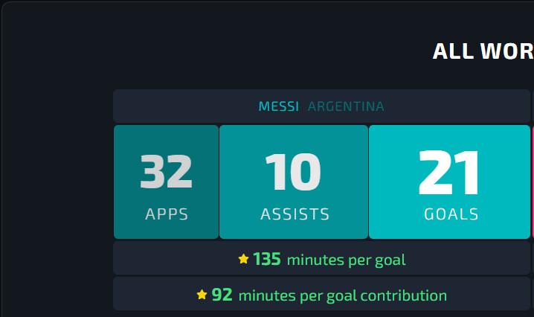Image resolution: width=534 pixels, height=317 pixels.
Task: Click the green 135 value
Action: click(267, 259)
